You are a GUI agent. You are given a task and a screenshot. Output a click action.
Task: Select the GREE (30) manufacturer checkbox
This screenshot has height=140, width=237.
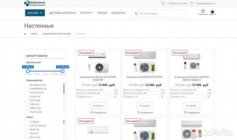[x=28, y=105]
